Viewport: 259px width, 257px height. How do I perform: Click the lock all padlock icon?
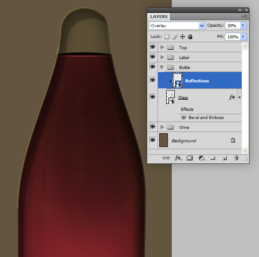pyautogui.click(x=190, y=37)
